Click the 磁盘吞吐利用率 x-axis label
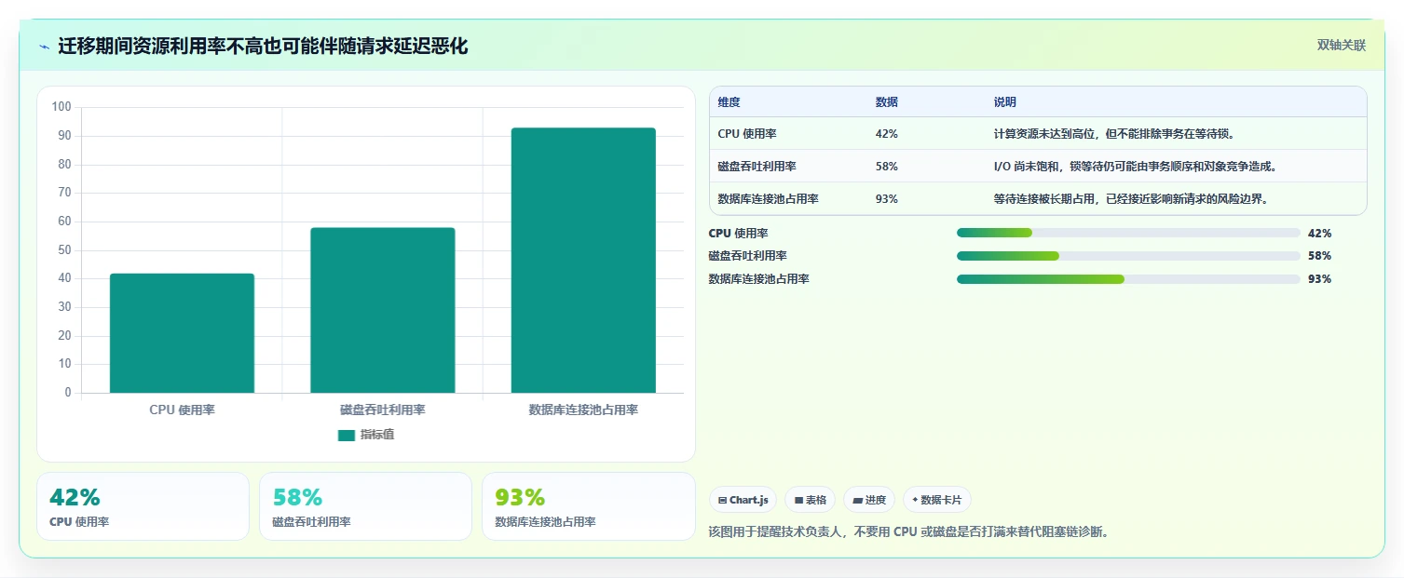Image resolution: width=1404 pixels, height=578 pixels. pyautogui.click(x=383, y=410)
